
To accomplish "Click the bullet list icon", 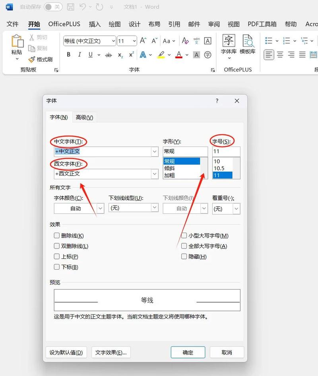I will coord(269,41).
